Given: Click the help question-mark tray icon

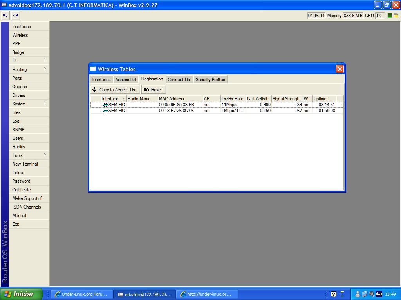Looking at the screenshot, I should (x=333, y=294).
